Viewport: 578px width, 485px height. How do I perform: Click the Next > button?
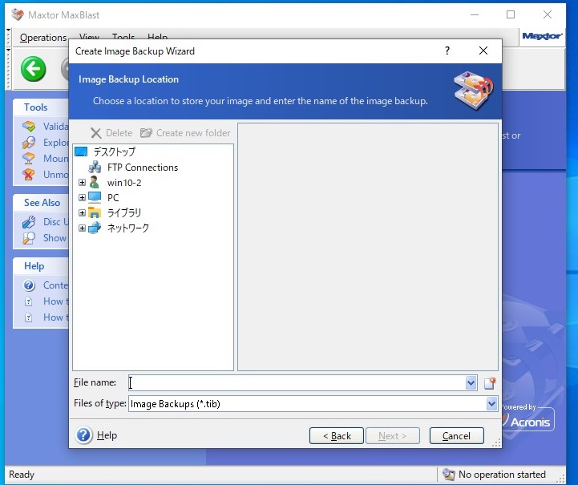click(x=393, y=436)
